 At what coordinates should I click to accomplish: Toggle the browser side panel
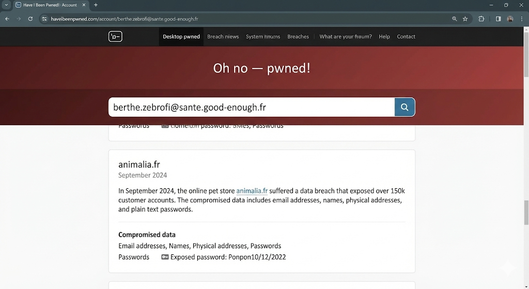pyautogui.click(x=498, y=19)
